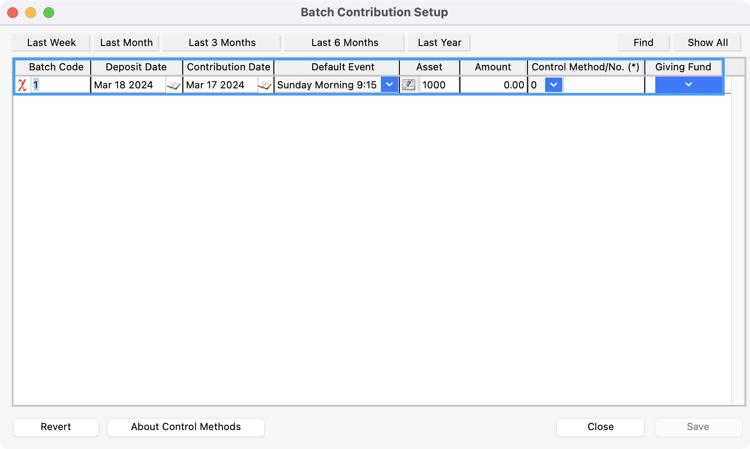750x449 pixels.
Task: Click the Amount field showing 0.00
Action: 493,85
